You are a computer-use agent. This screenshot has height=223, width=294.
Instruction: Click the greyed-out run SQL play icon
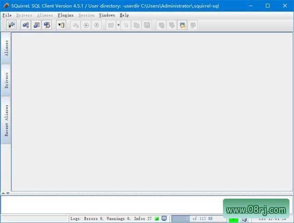tap(86, 25)
